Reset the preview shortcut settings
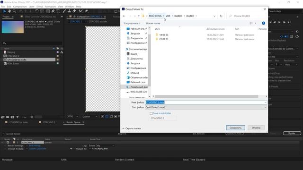Viewport: 303px width, 170px height. (297, 32)
